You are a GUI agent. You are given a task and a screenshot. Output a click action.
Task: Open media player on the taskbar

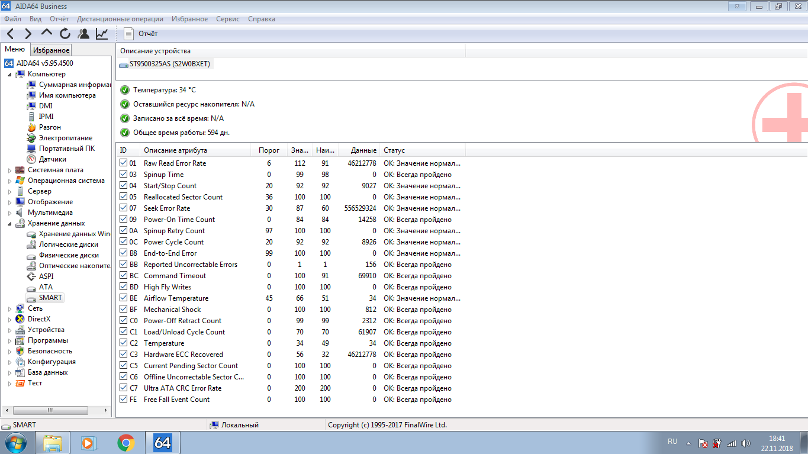[x=89, y=442]
